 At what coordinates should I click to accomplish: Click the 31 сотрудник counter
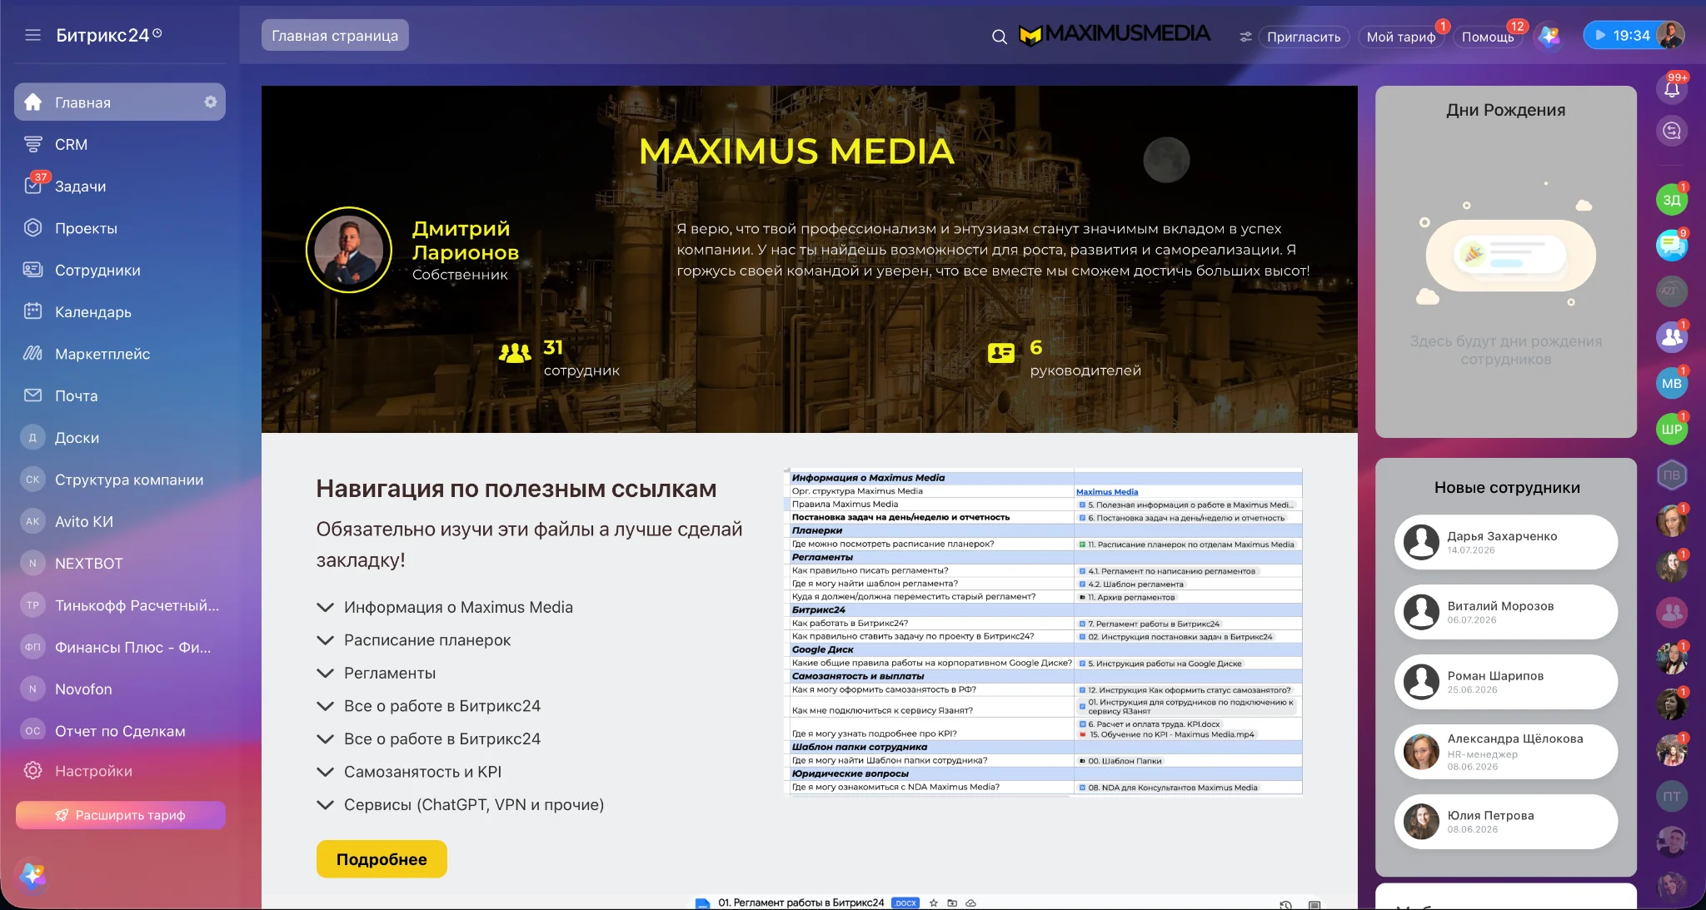(x=559, y=359)
